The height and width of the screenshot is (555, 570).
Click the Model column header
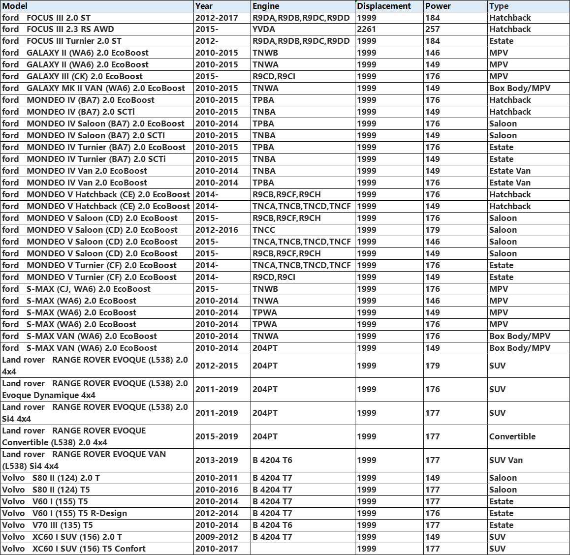tap(96, 6)
